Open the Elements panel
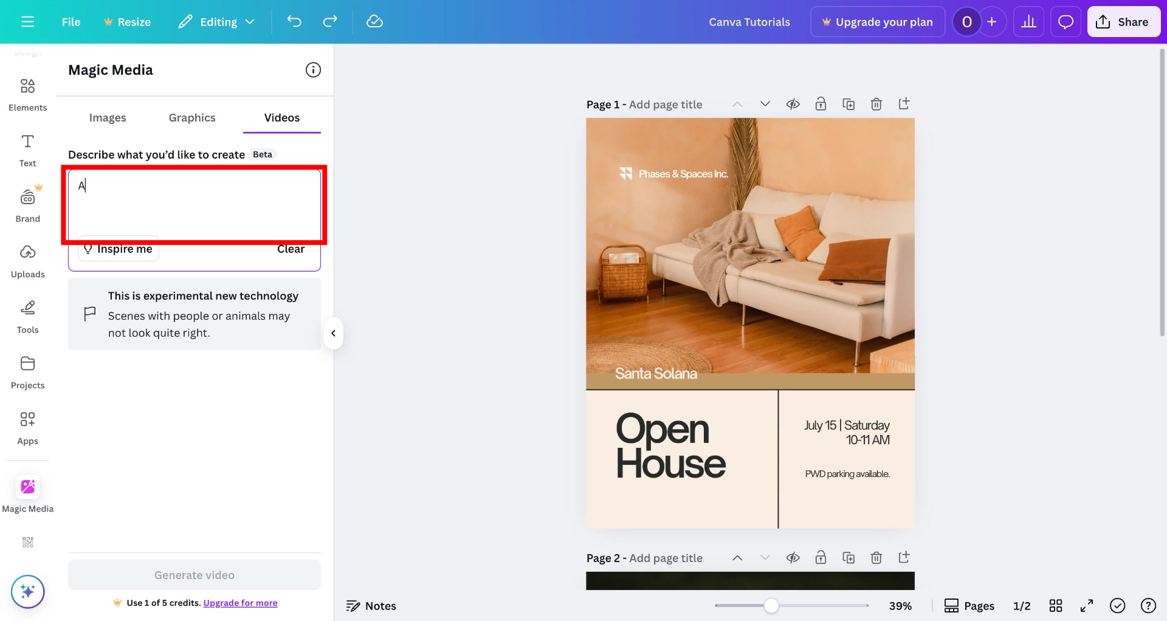The image size is (1167, 621). pos(27,94)
